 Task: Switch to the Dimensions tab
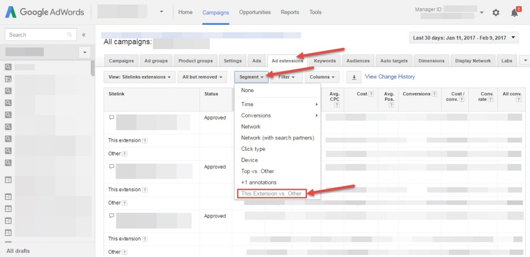coord(431,61)
